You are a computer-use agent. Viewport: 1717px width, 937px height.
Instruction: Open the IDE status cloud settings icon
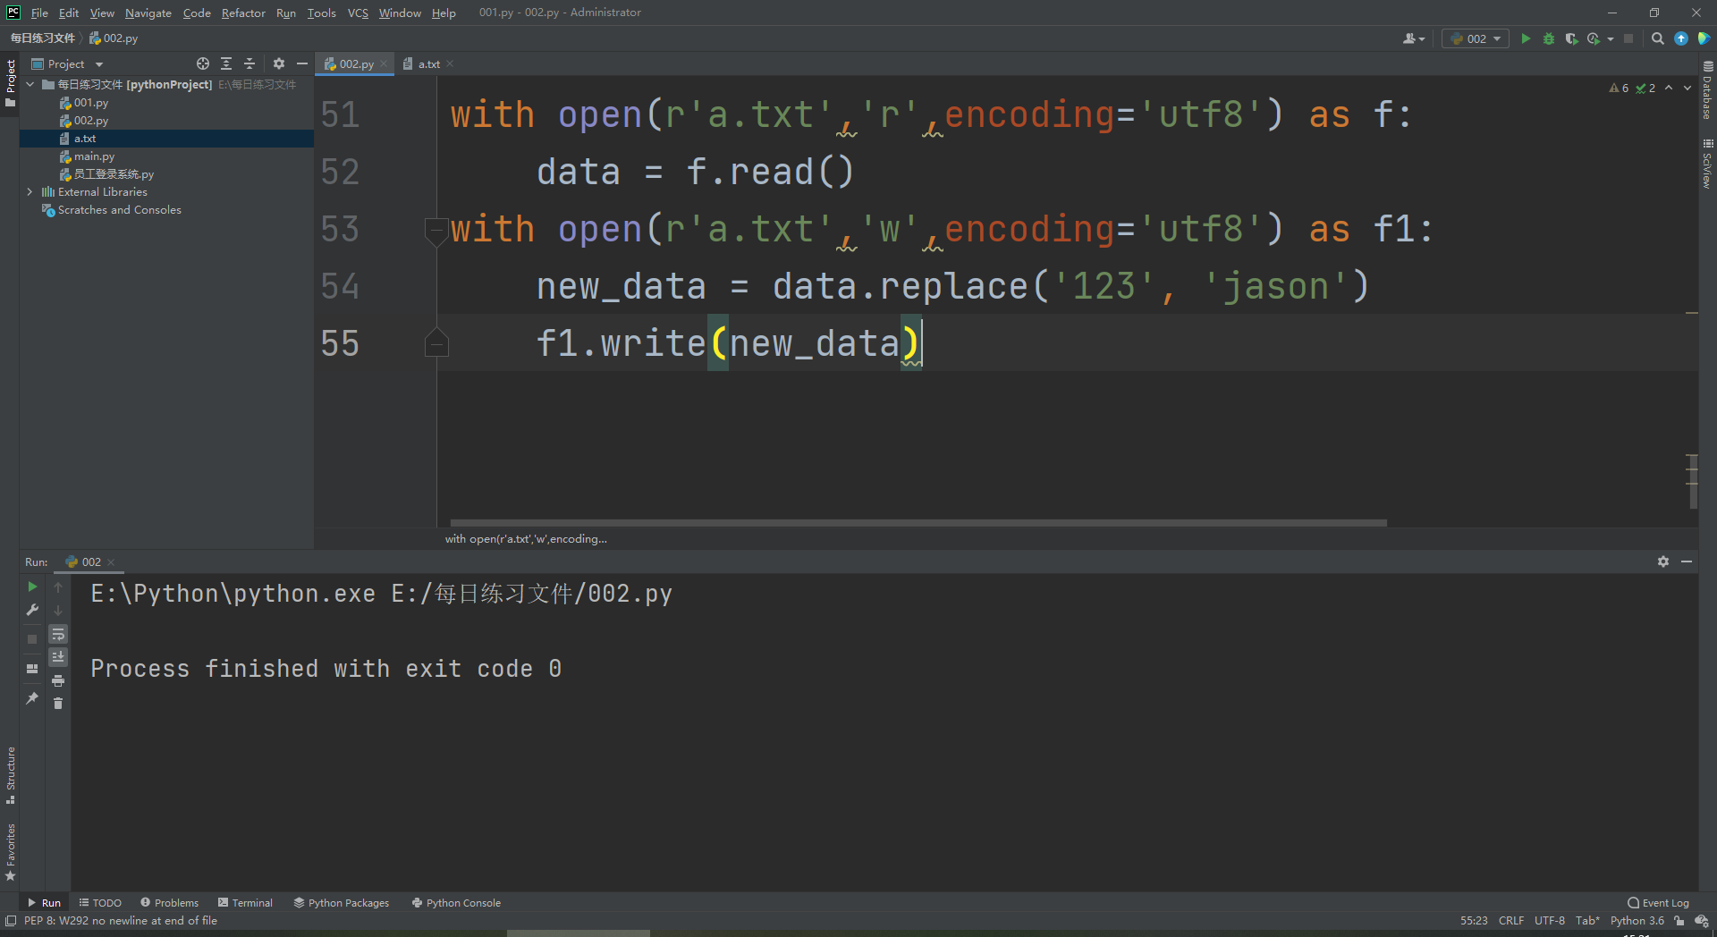tap(1701, 921)
